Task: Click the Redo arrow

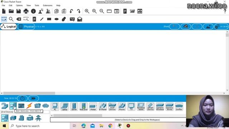Action: 79,11
